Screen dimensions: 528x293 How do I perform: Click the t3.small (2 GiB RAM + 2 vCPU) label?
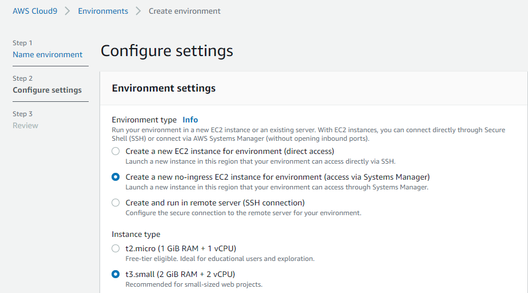(x=180, y=274)
